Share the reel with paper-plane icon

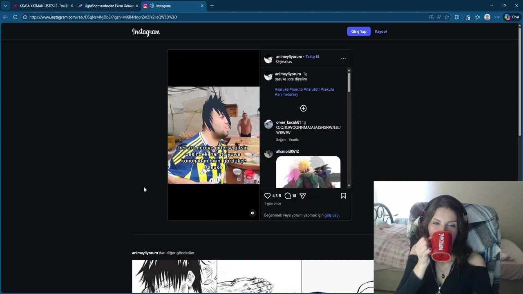point(302,196)
